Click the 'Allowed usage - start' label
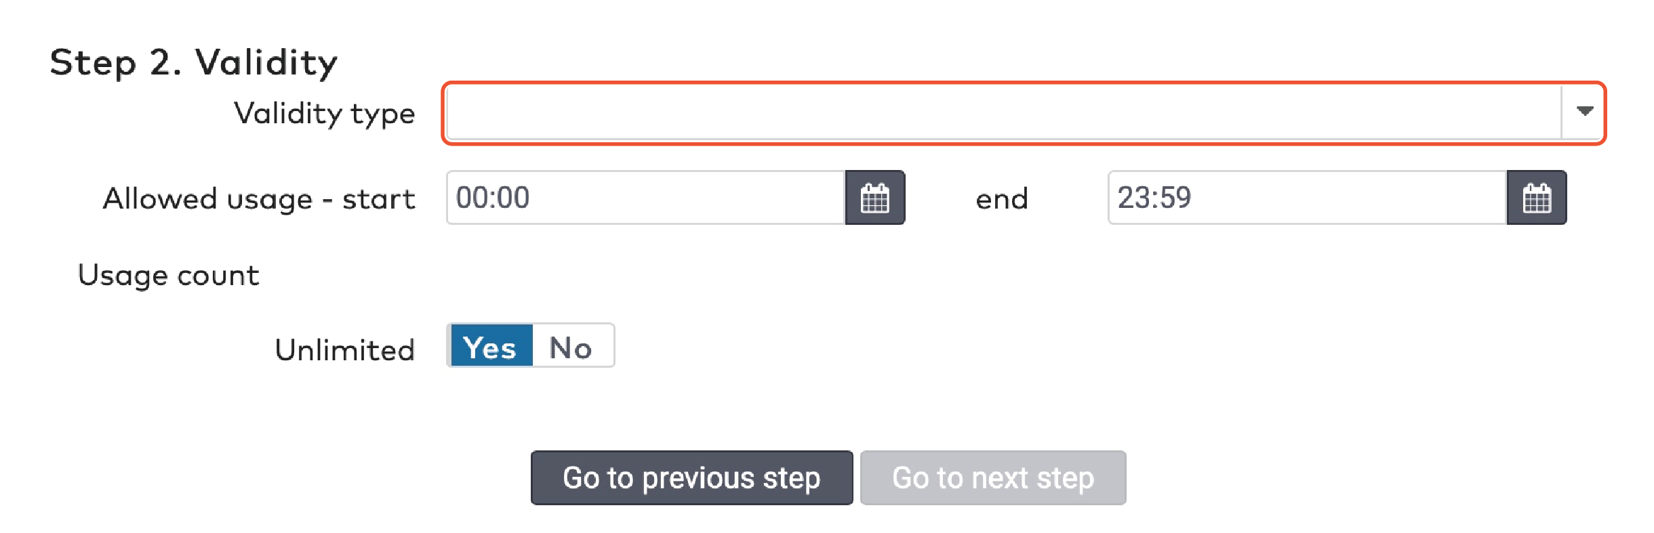The height and width of the screenshot is (533, 1654). [258, 199]
